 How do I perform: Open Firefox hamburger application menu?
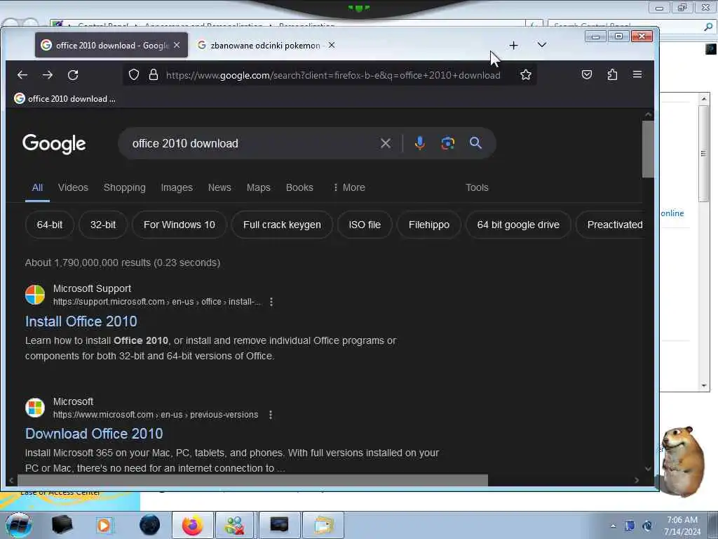pos(637,74)
